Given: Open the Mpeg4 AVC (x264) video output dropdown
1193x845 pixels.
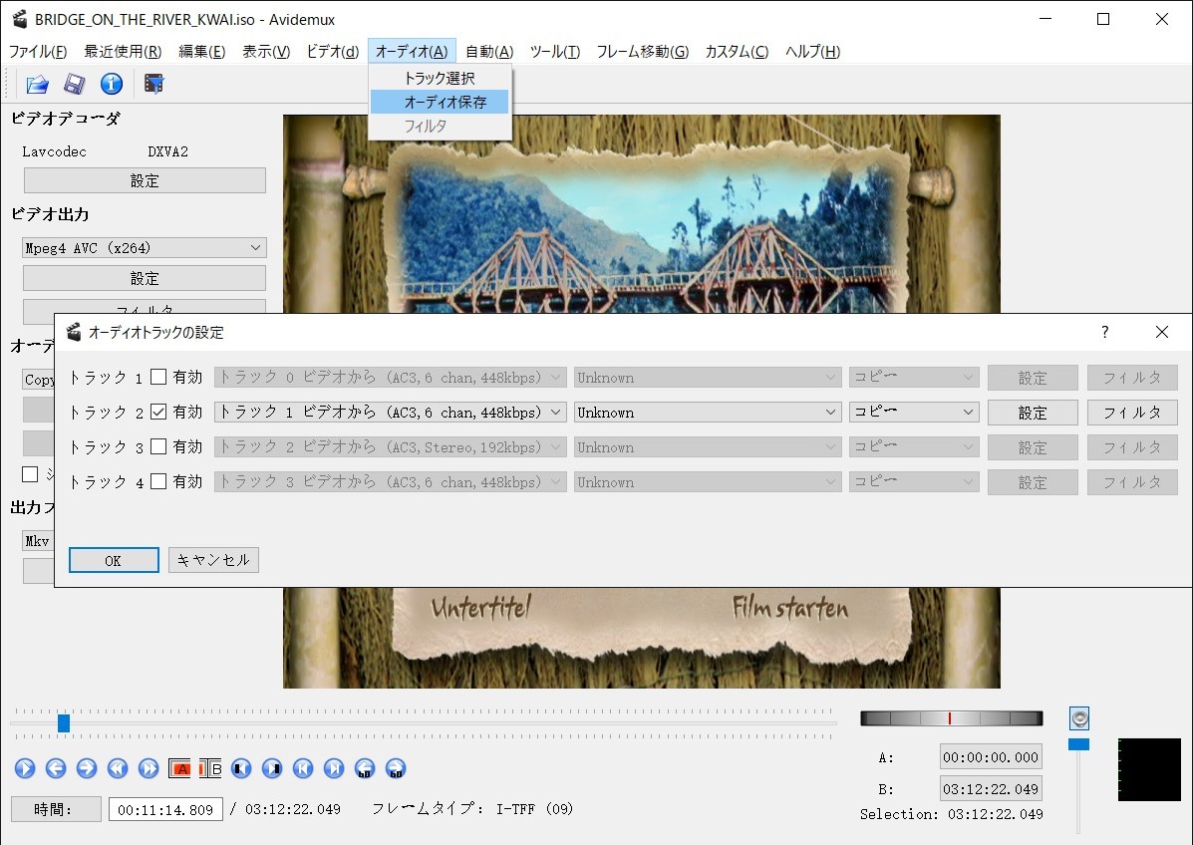Looking at the screenshot, I should point(144,248).
